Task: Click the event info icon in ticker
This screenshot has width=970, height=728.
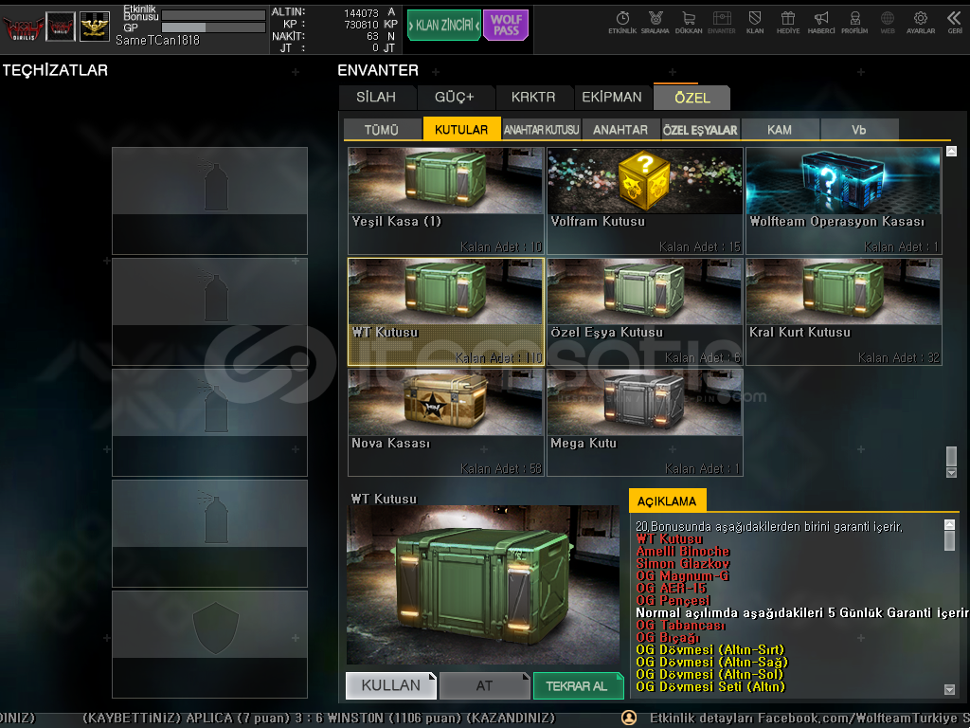Action: [x=629, y=718]
